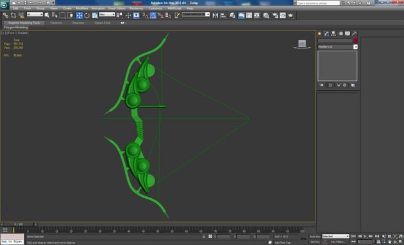
Task: Toggle keyboard shortcut override button
Action: 136,15
